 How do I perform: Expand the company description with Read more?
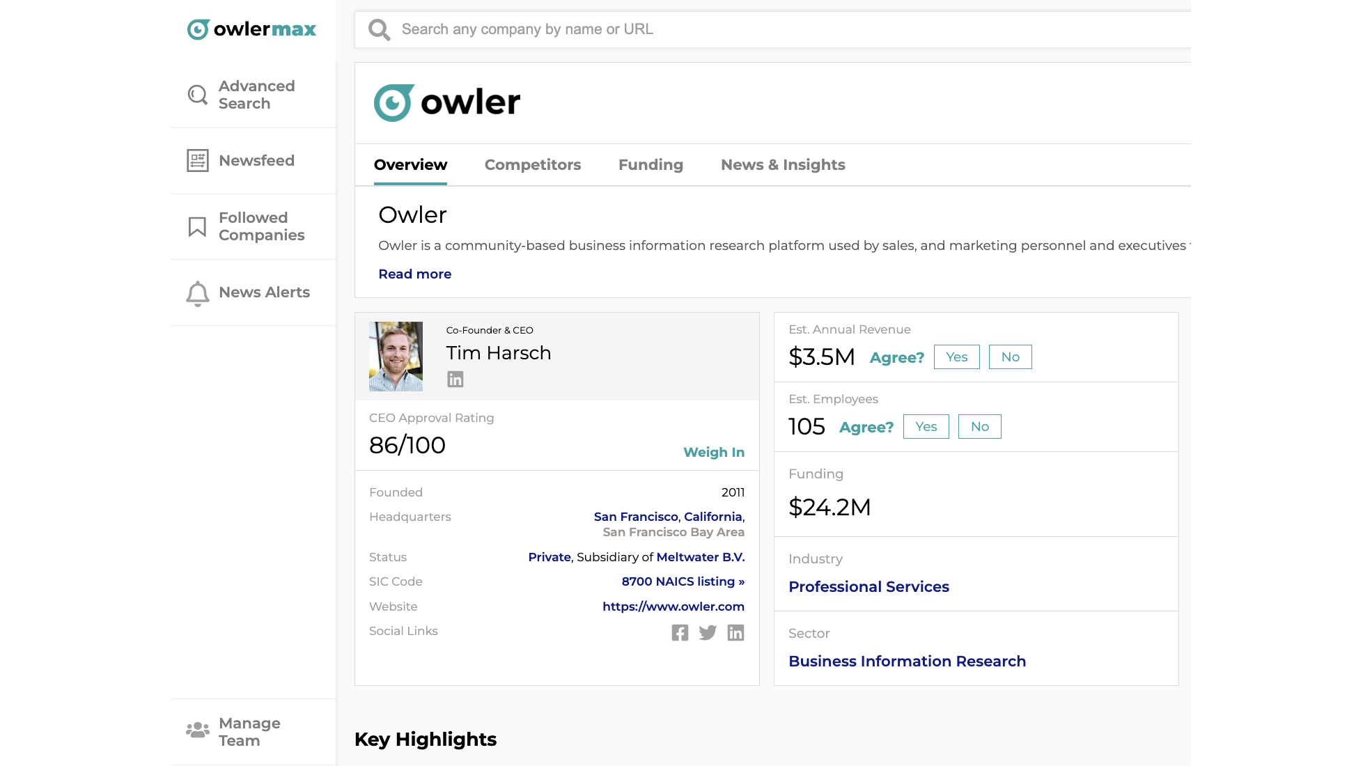tap(414, 274)
